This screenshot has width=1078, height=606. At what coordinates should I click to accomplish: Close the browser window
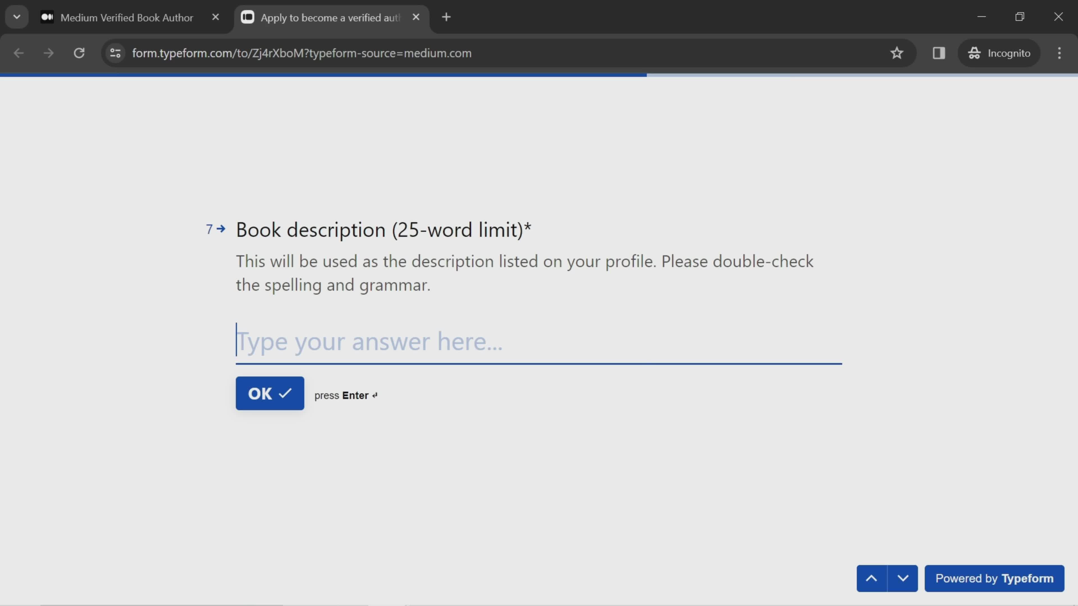[x=1058, y=17]
